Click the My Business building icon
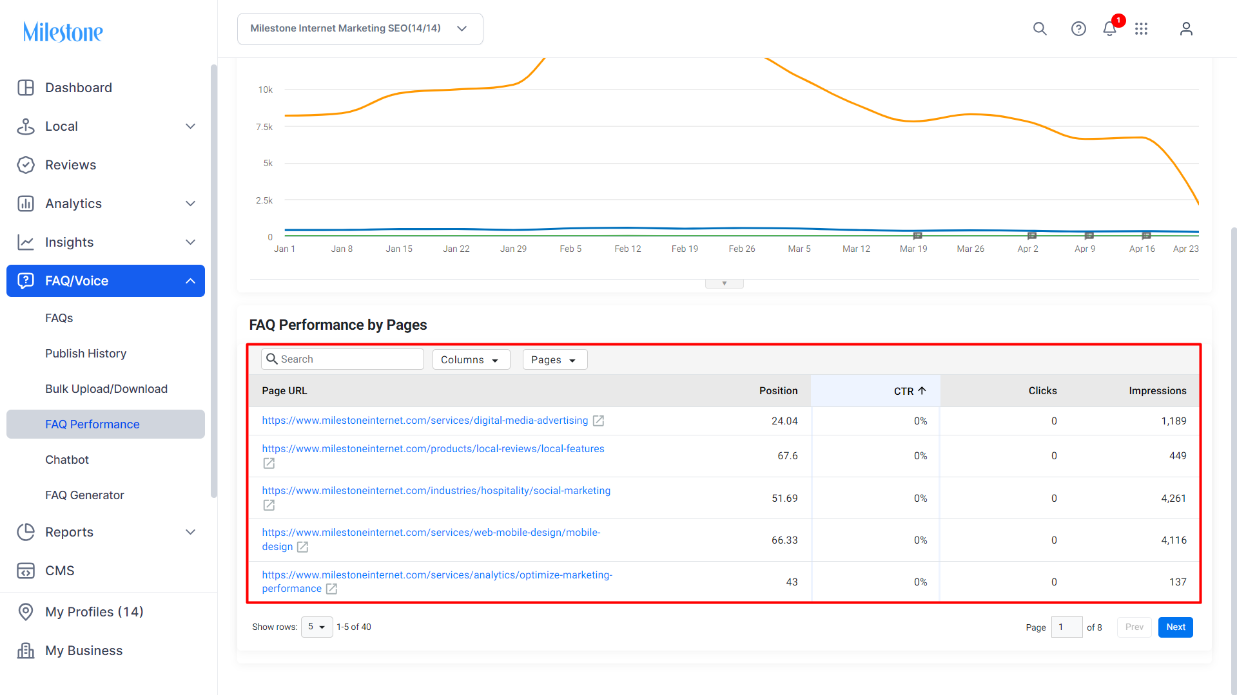This screenshot has height=695, width=1237. 26,651
